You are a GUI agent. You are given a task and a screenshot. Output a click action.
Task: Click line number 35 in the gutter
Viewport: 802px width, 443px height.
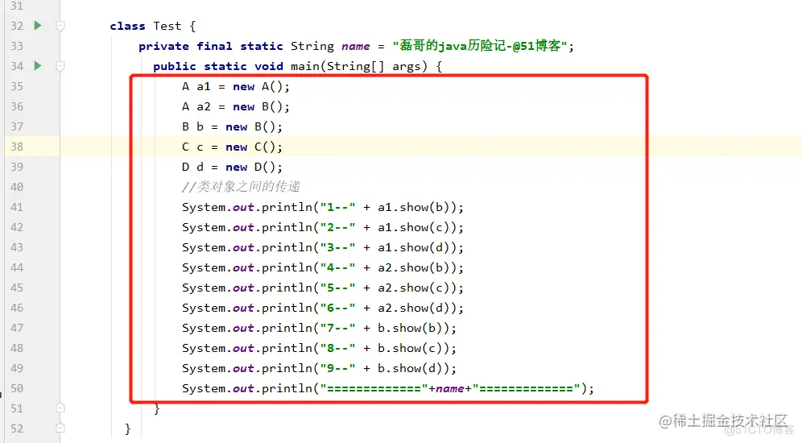(x=17, y=86)
